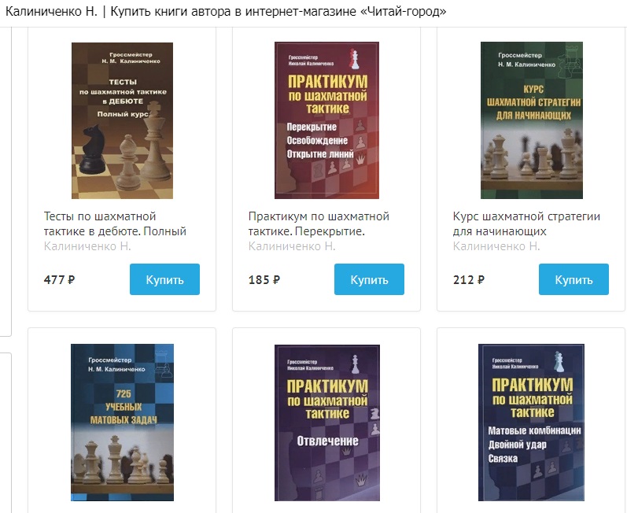The height and width of the screenshot is (513, 627).
Task: Click the 212 ₽ price label
Action: tap(469, 279)
